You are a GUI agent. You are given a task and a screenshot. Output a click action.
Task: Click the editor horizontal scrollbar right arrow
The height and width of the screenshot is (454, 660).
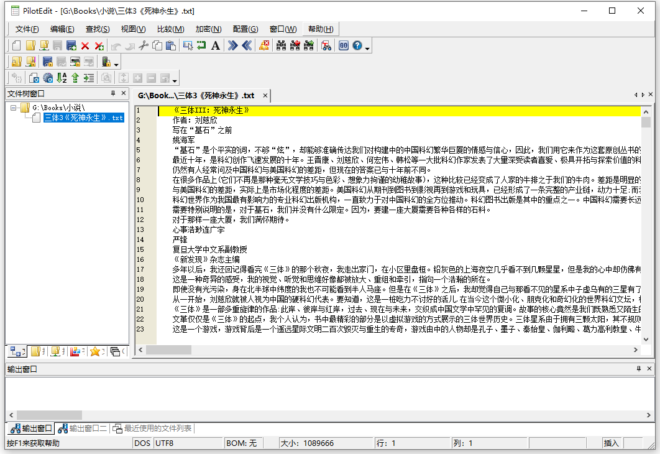[636, 350]
